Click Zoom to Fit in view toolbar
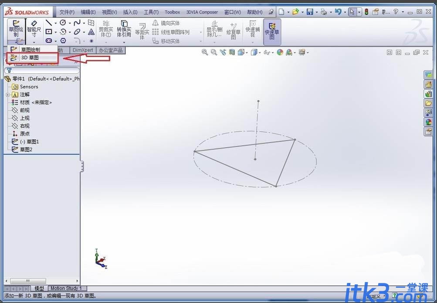This screenshot has height=303, width=437. (205, 52)
